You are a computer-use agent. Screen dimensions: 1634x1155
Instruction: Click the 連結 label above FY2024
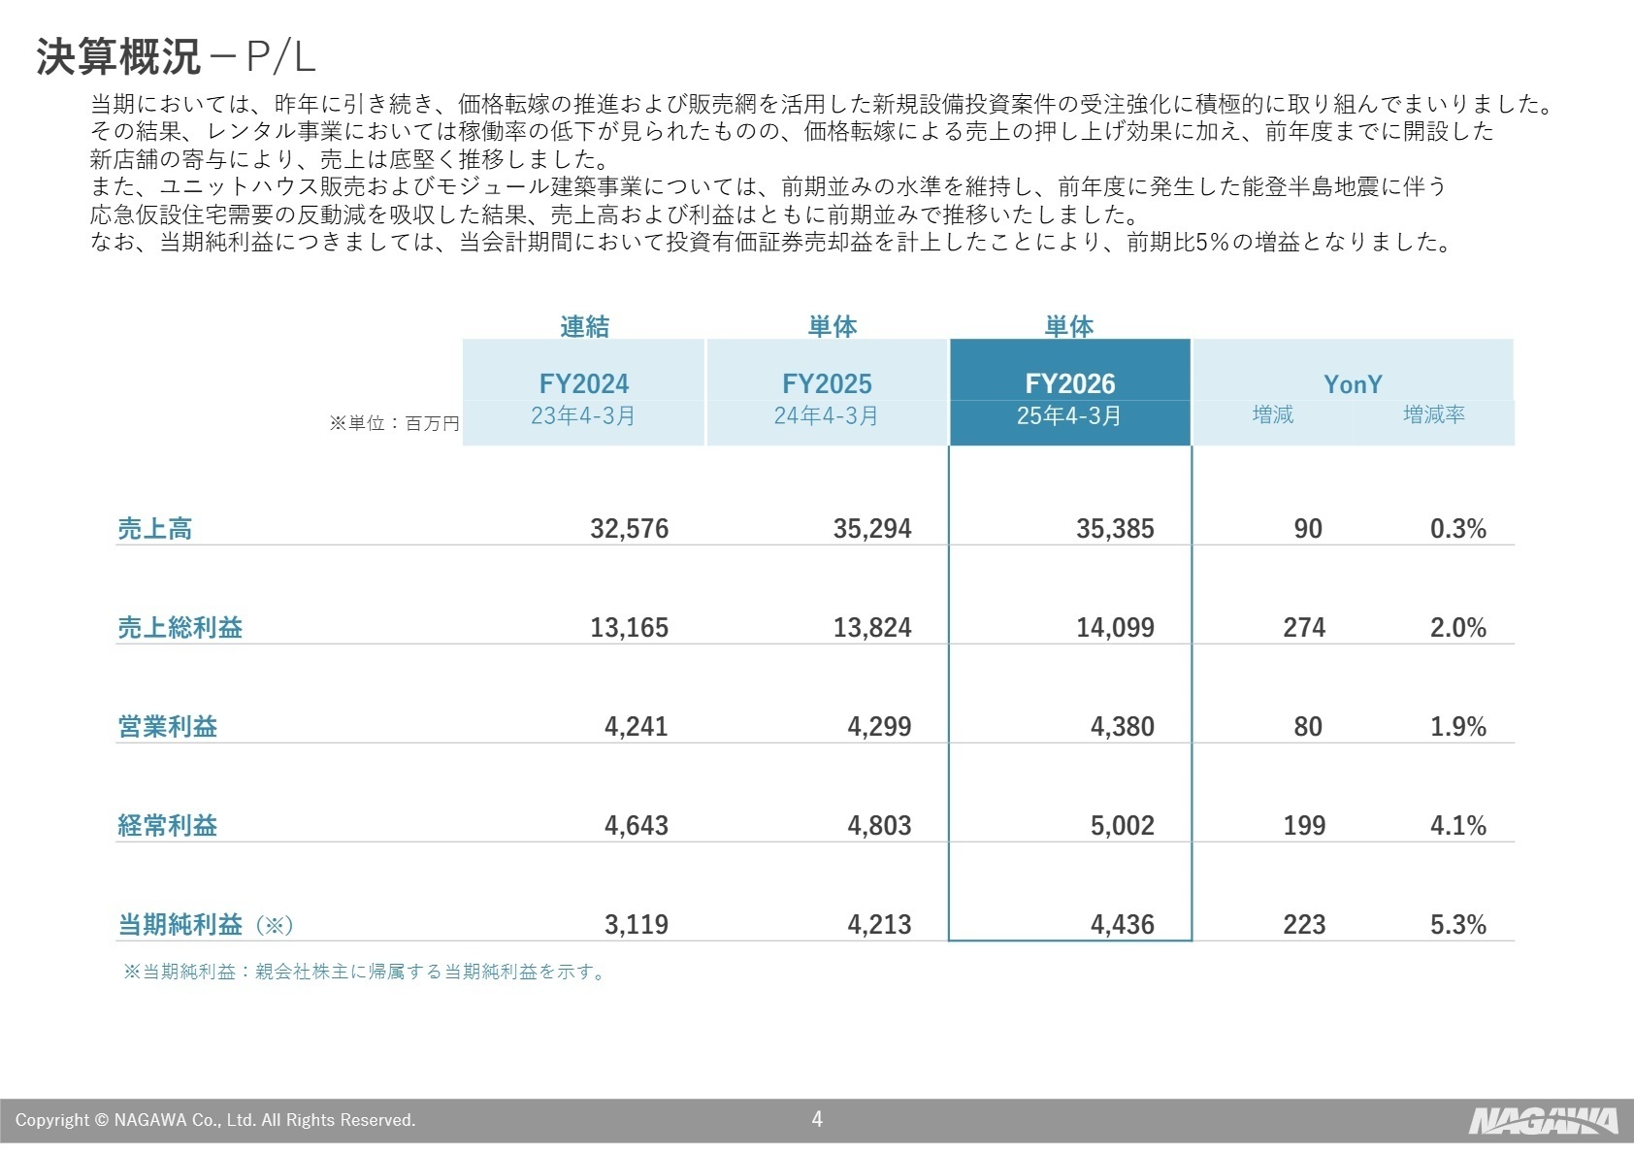[x=585, y=326]
